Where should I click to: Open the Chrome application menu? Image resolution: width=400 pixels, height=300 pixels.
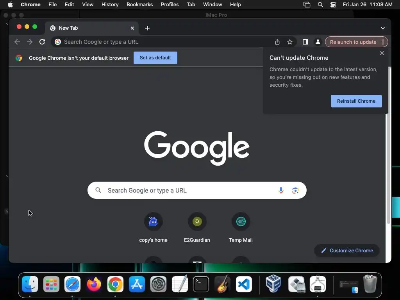pos(30,4)
